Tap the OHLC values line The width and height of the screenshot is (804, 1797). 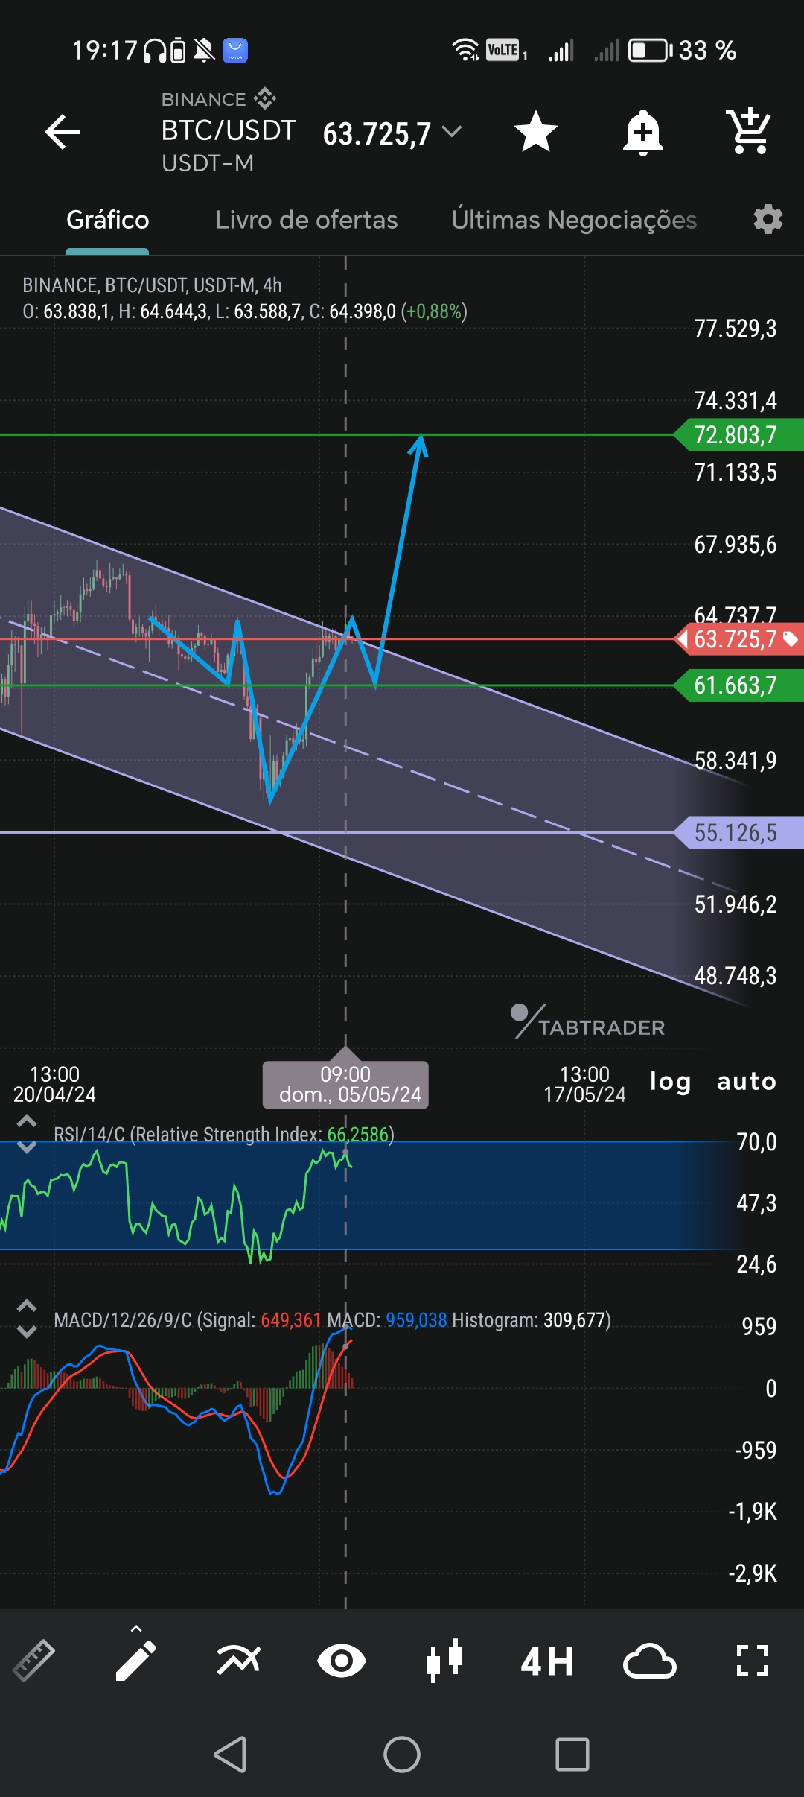tap(245, 311)
